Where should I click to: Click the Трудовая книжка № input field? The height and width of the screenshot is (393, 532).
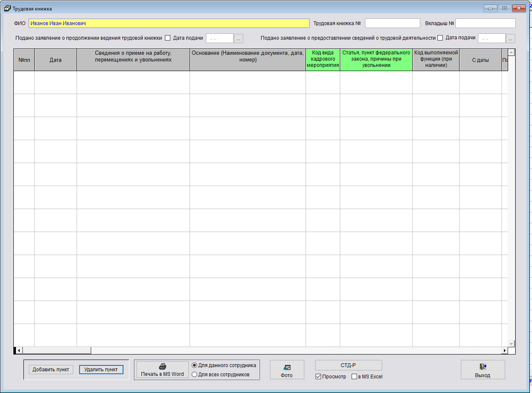pos(392,23)
